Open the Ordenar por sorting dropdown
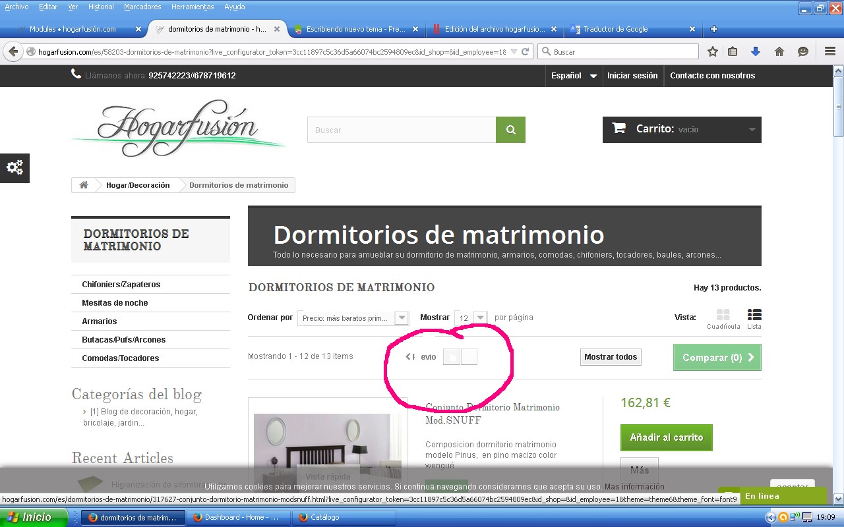844x527 pixels. 353,318
